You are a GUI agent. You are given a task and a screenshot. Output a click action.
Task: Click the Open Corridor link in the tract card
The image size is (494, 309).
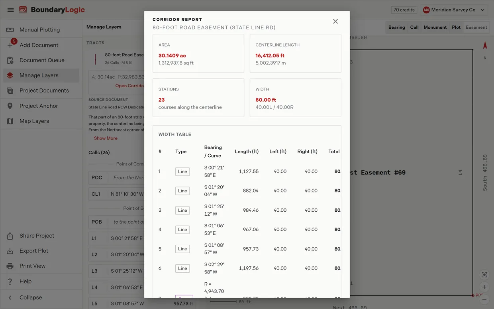point(130,86)
